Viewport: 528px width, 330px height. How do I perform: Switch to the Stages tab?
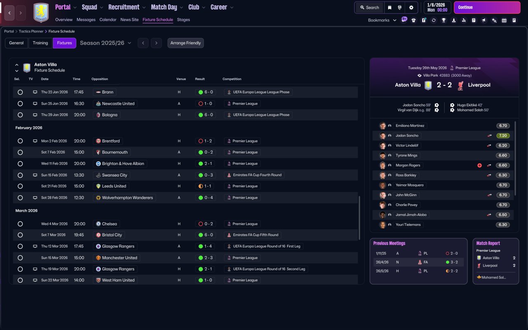click(x=184, y=19)
